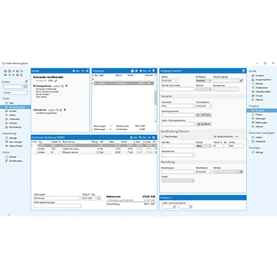Open the Datum date dropdown in Vorgang Erweitert
Viewport: 277px width, 277px height.
pyautogui.click(x=176, y=81)
